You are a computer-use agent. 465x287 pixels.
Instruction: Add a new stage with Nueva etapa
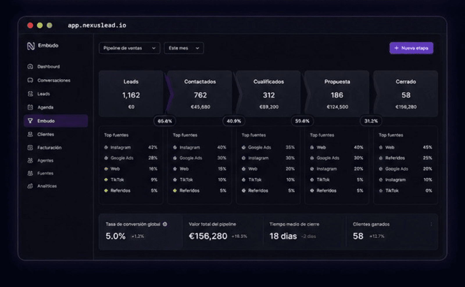tap(411, 48)
